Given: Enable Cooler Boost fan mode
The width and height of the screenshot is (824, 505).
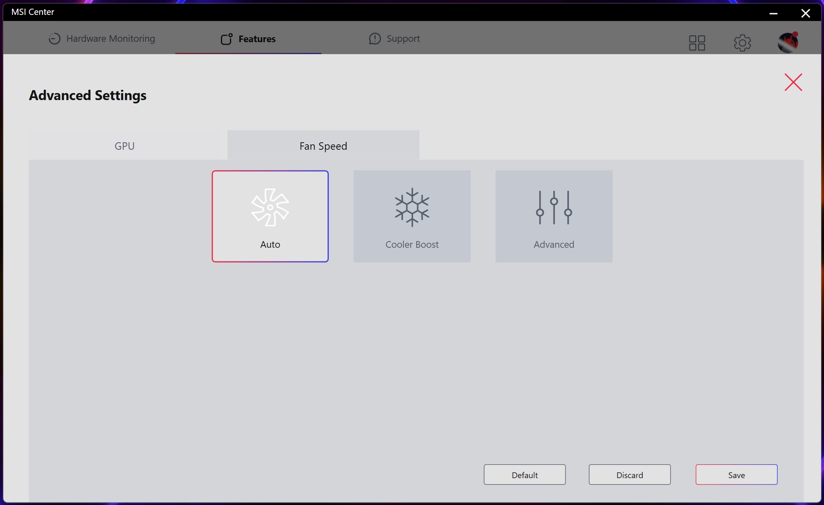Looking at the screenshot, I should tap(412, 216).
